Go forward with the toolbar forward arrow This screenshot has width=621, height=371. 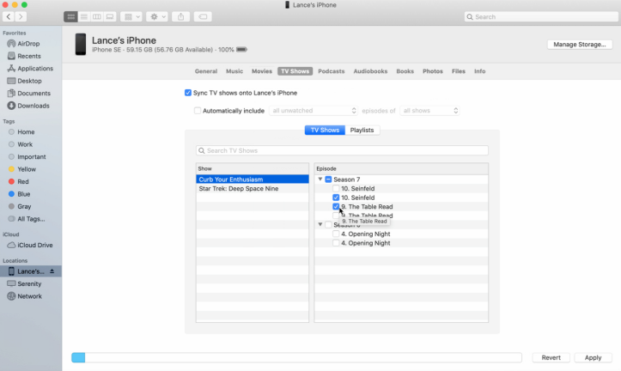[x=21, y=16]
